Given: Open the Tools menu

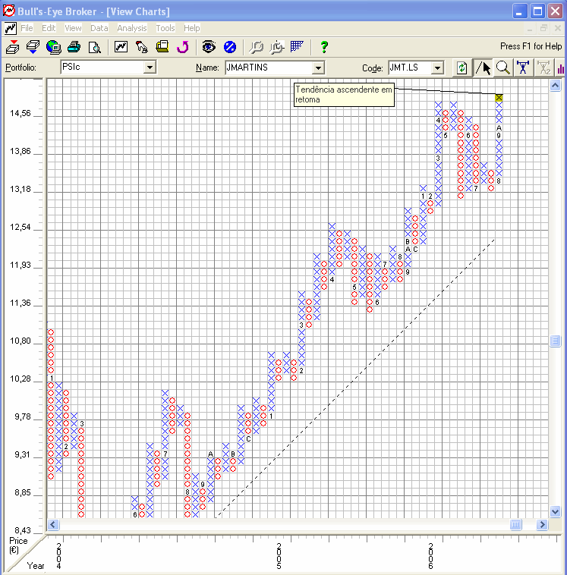Looking at the screenshot, I should [x=165, y=28].
